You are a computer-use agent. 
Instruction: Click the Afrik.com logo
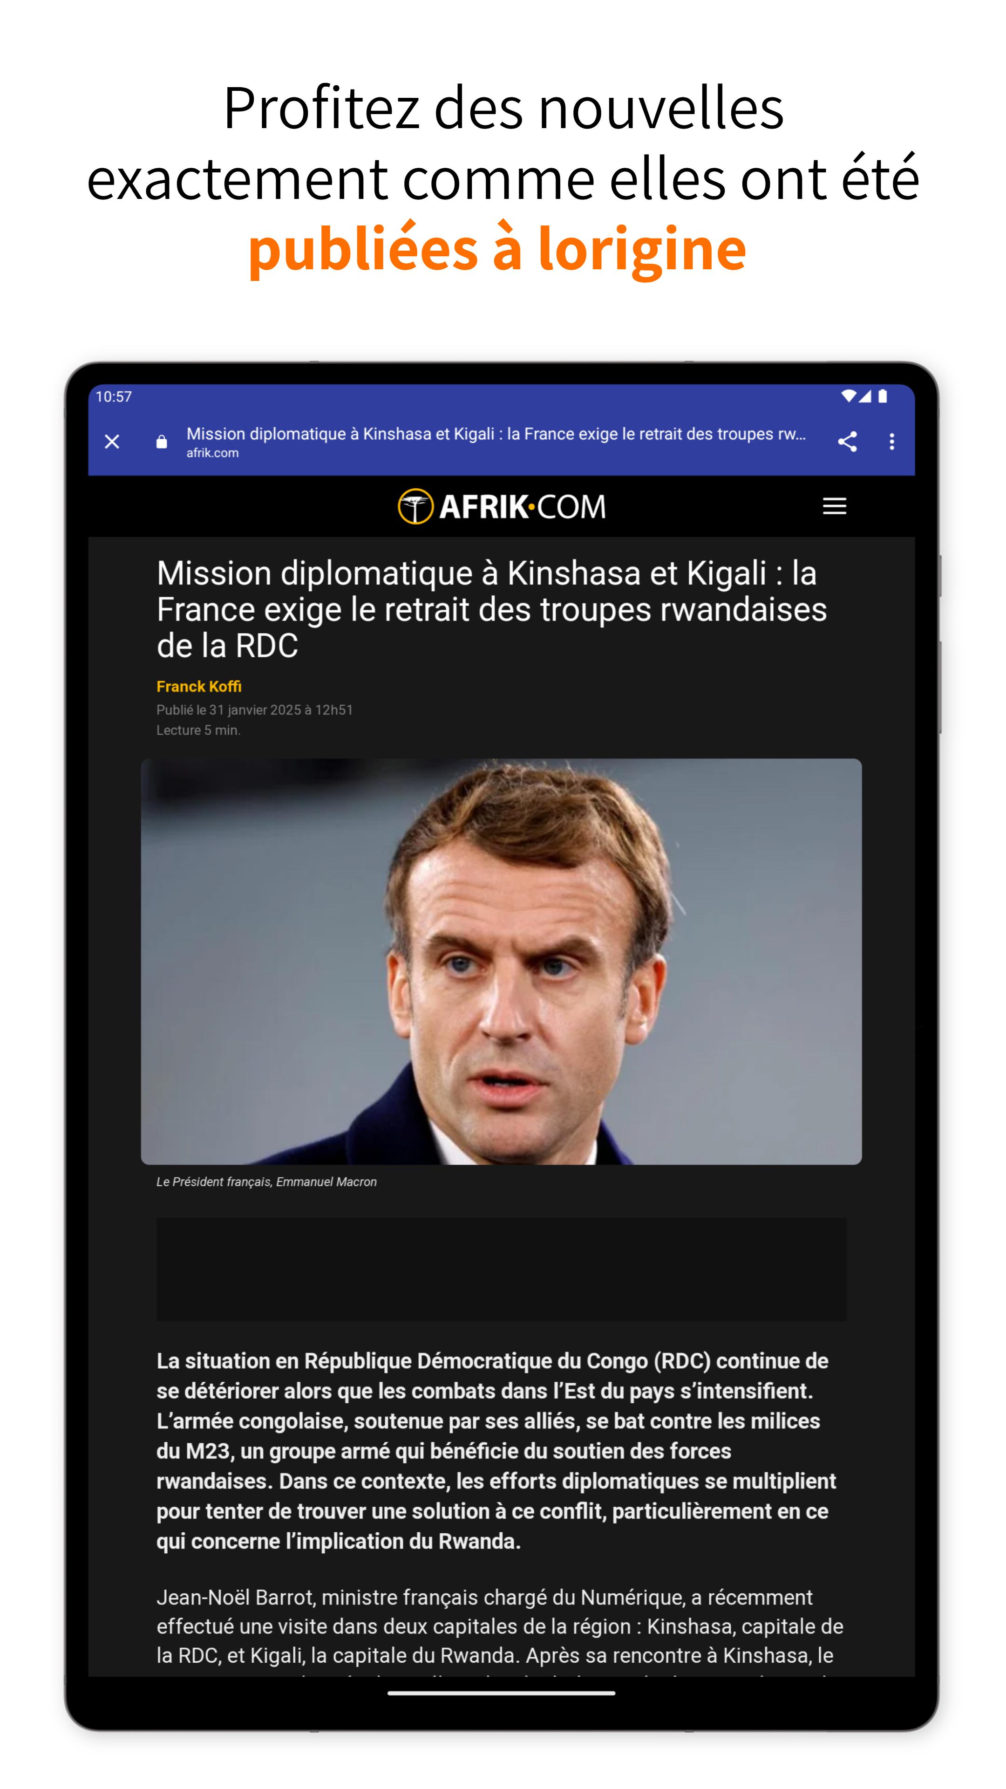pyautogui.click(x=502, y=506)
